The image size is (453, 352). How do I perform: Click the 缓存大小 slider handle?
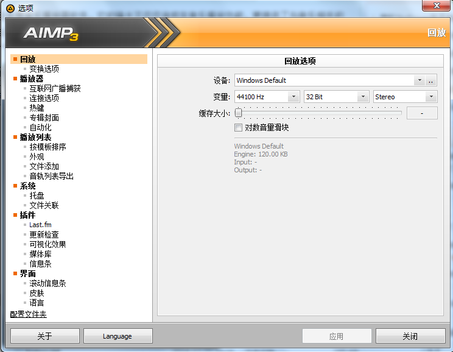[x=238, y=113]
